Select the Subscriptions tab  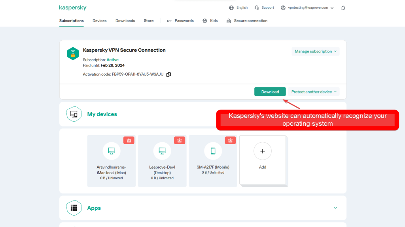pyautogui.click(x=71, y=21)
